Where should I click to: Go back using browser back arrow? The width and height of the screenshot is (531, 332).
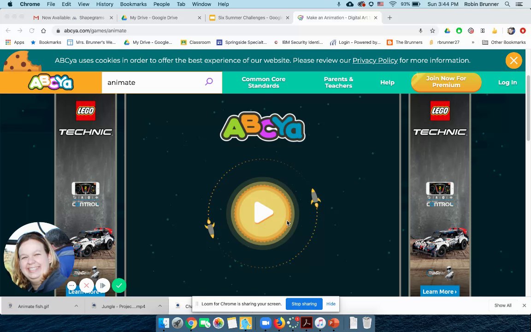coord(8,30)
